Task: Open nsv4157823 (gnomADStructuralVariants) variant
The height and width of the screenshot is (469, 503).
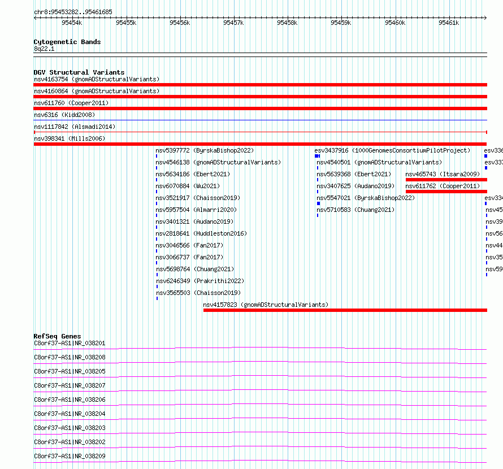Action: click(x=266, y=305)
